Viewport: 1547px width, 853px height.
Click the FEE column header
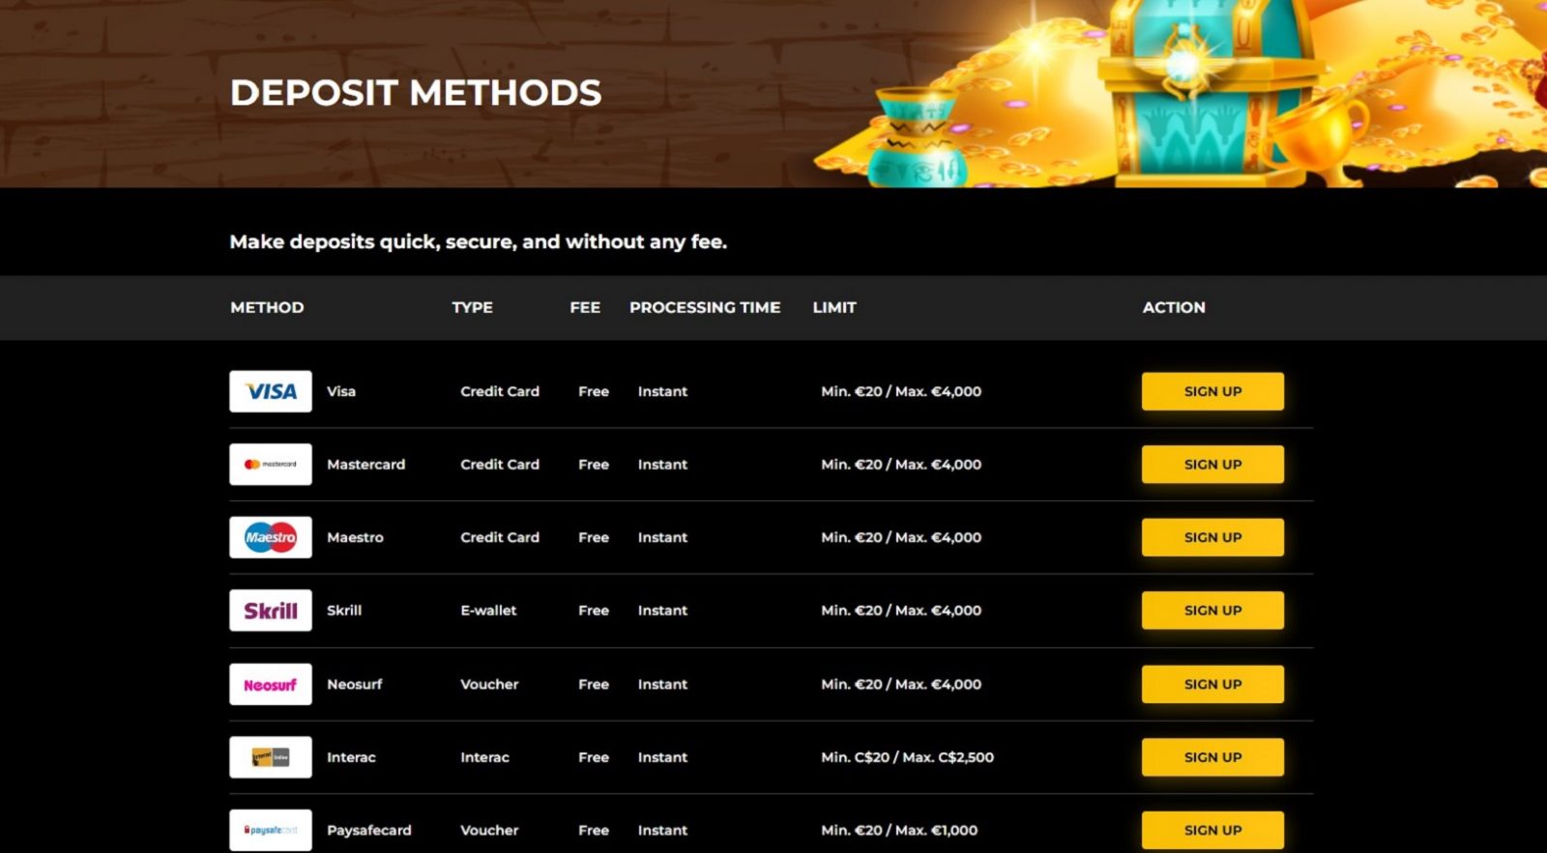[x=585, y=307]
